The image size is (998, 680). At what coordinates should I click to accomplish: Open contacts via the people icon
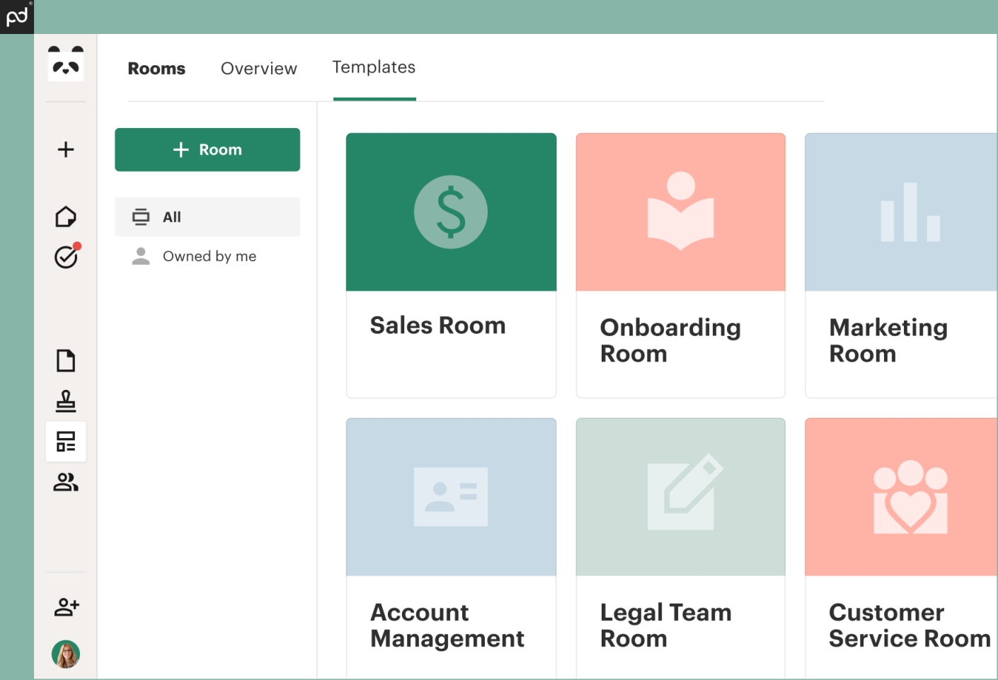[66, 483]
